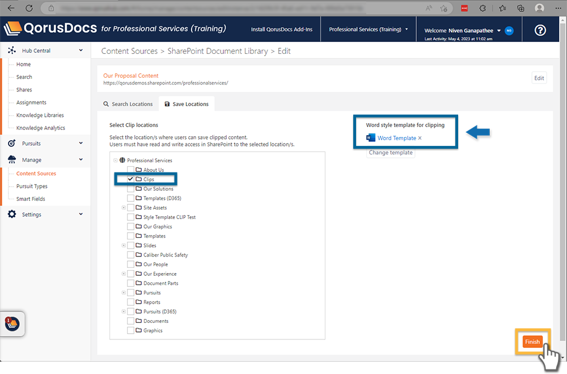The height and width of the screenshot is (374, 567).
Task: Reload the page with the refresh icon
Action: pyautogui.click(x=29, y=8)
